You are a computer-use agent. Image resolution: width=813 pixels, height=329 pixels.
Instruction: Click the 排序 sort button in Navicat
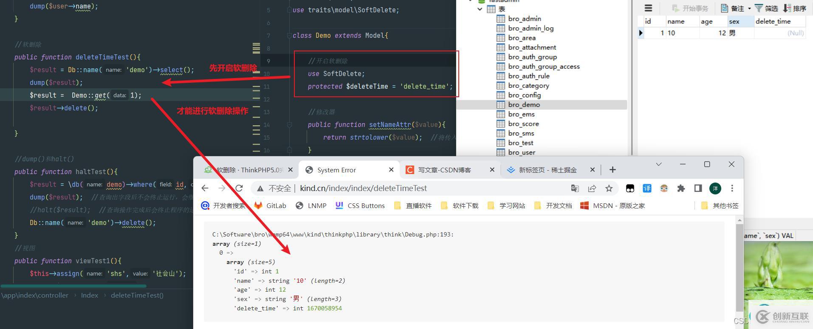coord(794,8)
